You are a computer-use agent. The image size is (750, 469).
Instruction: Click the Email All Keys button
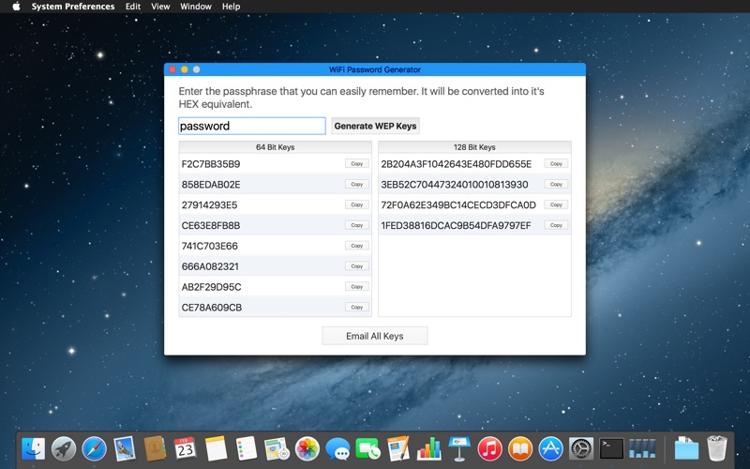374,336
